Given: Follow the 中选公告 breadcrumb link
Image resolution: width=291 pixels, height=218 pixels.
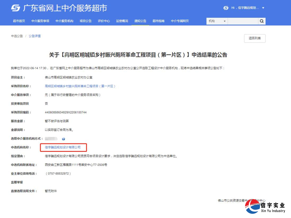Looking at the screenshot, I should click(17, 36).
